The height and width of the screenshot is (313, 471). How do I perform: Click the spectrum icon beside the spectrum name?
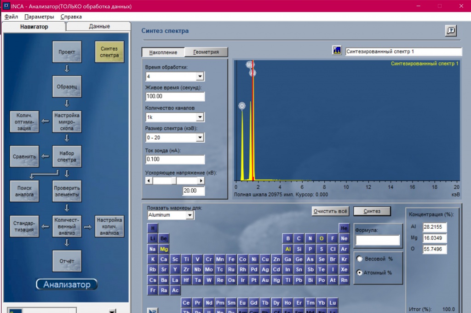pos(337,51)
